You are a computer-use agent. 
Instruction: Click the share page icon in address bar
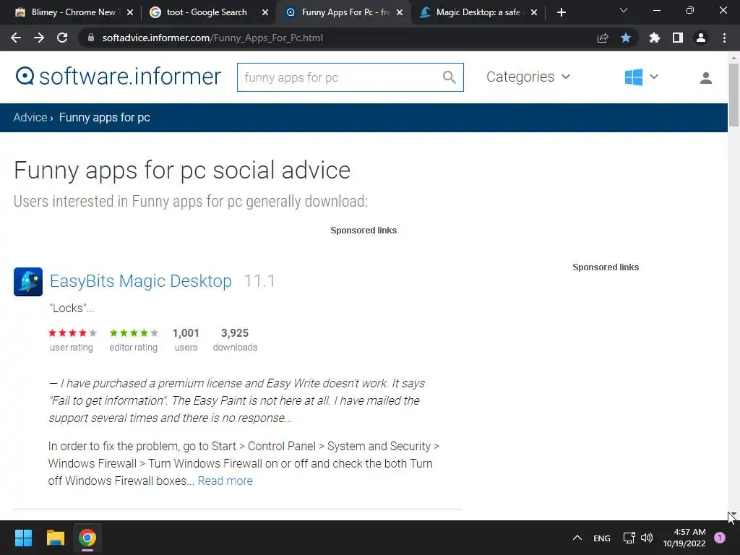pyautogui.click(x=603, y=38)
